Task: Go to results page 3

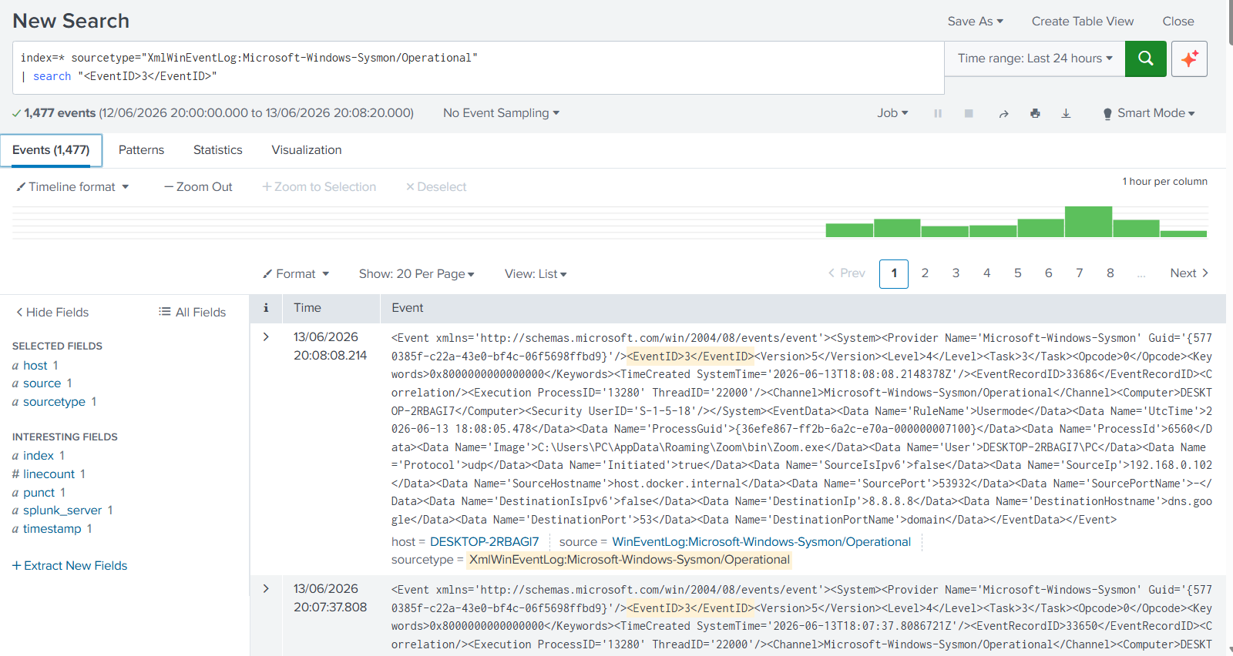Action: pyautogui.click(x=956, y=273)
